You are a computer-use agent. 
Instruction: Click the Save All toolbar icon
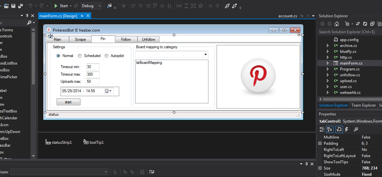pos(21,6)
